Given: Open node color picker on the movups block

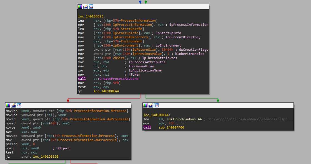Looking at the screenshot, I should tap(8, 105).
